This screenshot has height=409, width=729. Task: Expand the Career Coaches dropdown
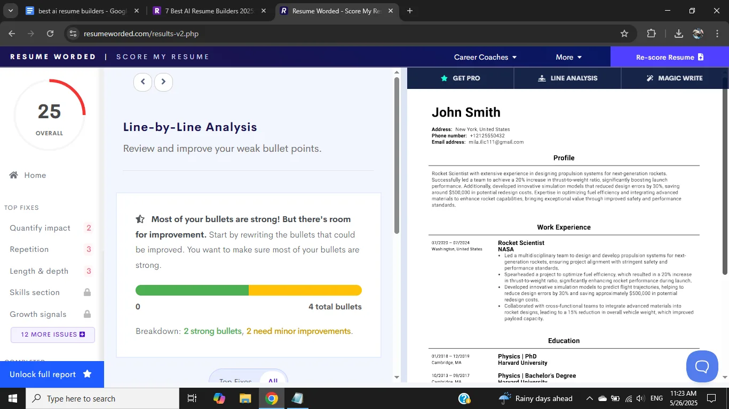tap(485, 57)
